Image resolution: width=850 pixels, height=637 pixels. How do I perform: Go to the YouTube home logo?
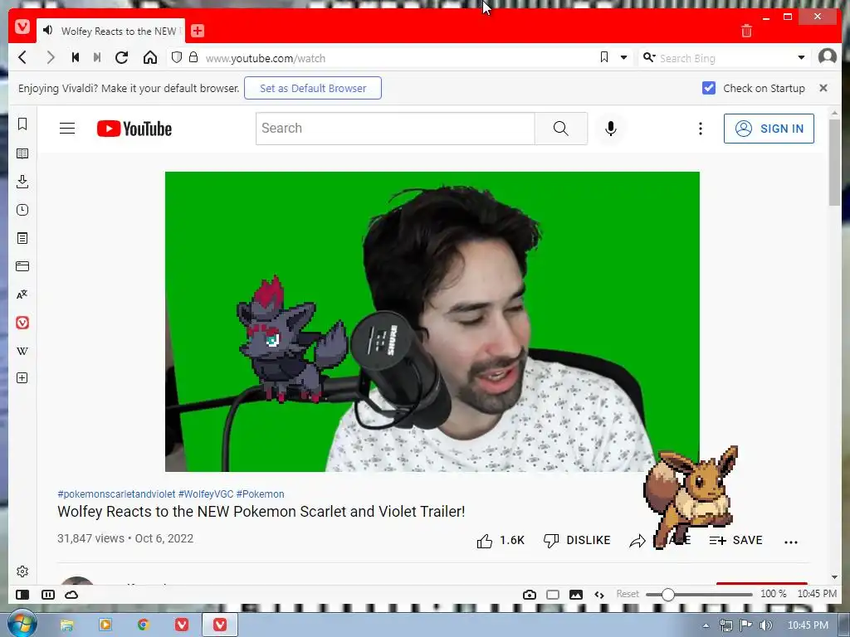134,129
